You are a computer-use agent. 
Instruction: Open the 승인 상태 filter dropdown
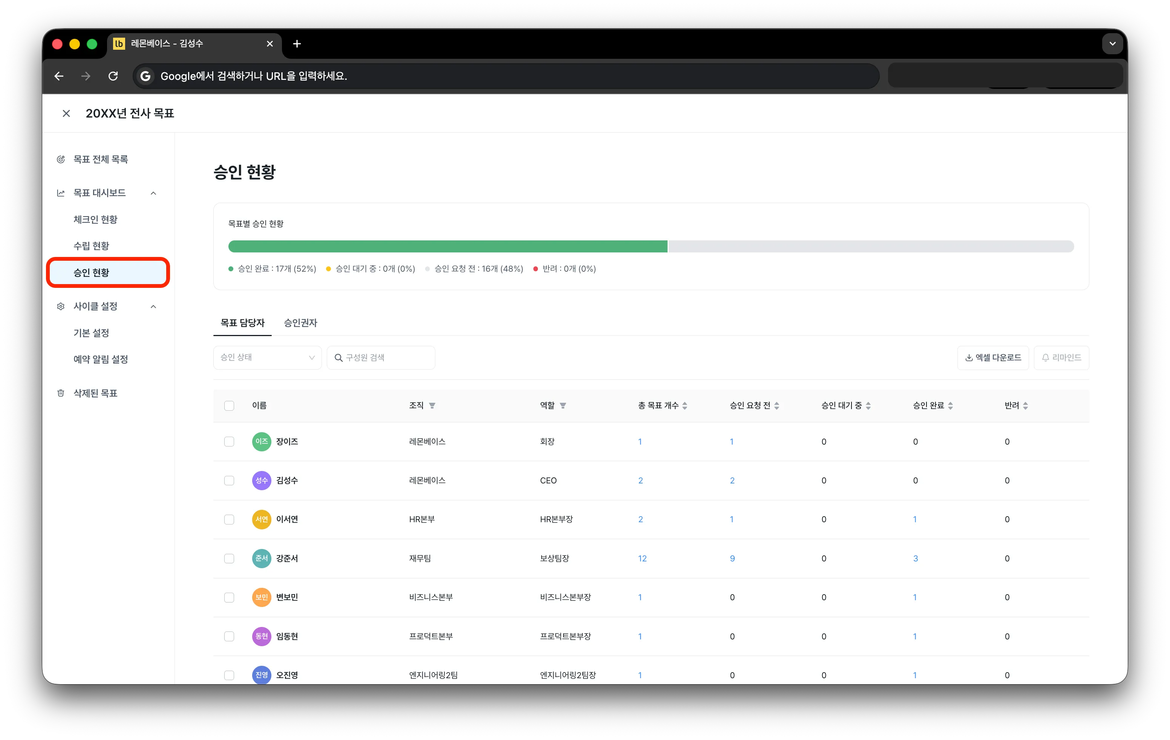tap(267, 357)
